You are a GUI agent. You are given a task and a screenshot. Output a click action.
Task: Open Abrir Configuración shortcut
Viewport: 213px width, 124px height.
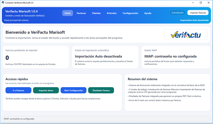(x=73, y=90)
